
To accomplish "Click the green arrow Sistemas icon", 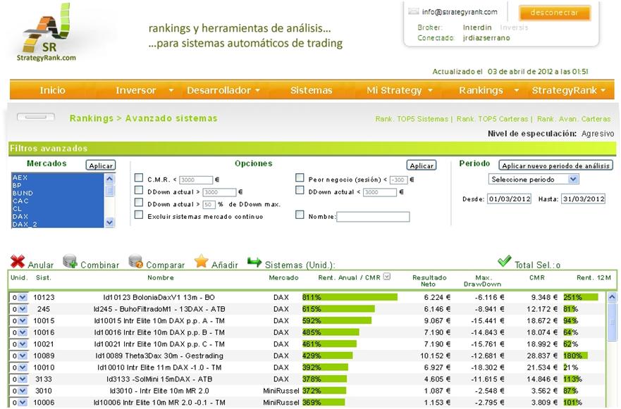I will pos(254,261).
